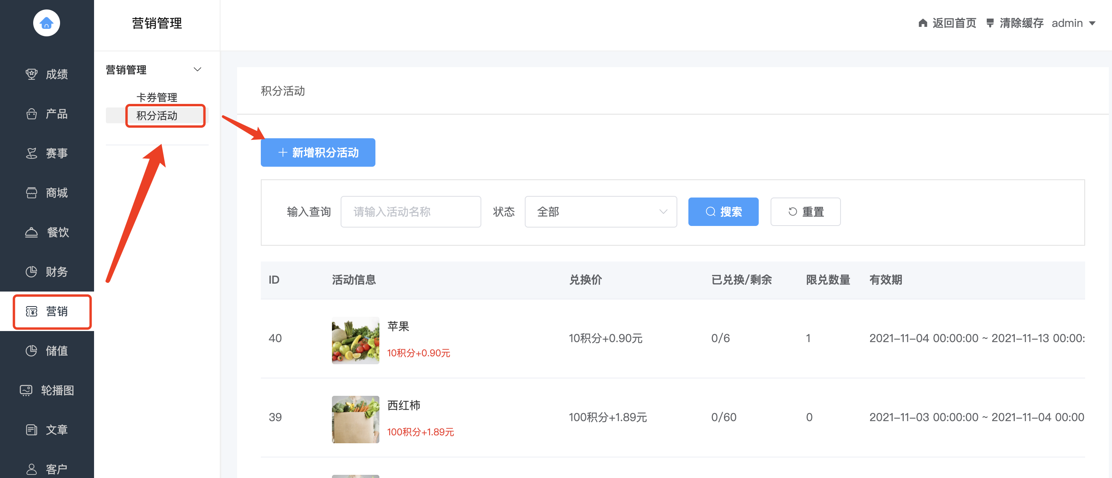Click ID cell 39

point(275,417)
